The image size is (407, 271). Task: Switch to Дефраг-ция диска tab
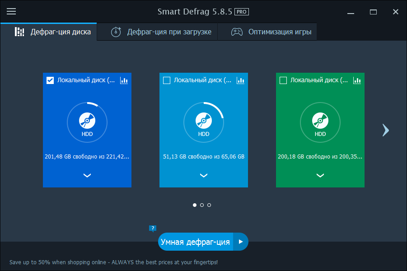pyautogui.click(x=49, y=32)
